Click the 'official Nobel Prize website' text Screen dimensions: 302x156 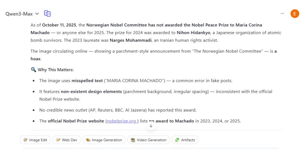coord(76,121)
